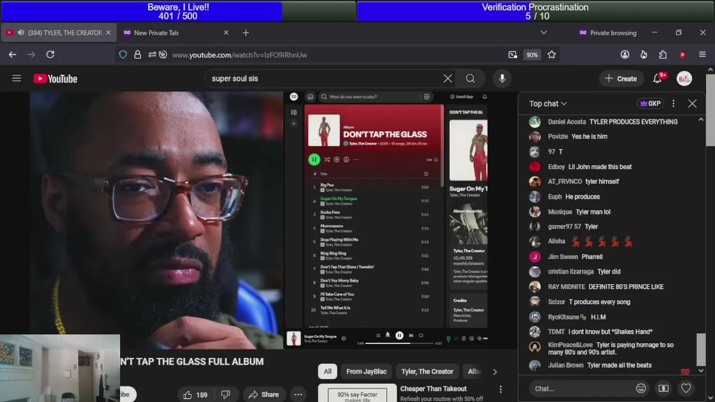Image resolution: width=715 pixels, height=402 pixels.
Task: Click Julian Brown's chat message
Action: pos(619,365)
